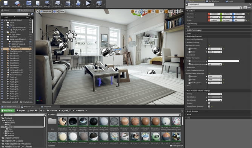Select CineCameraActor in the World Outliner
252x148 pixels.
click(x=16, y=51)
